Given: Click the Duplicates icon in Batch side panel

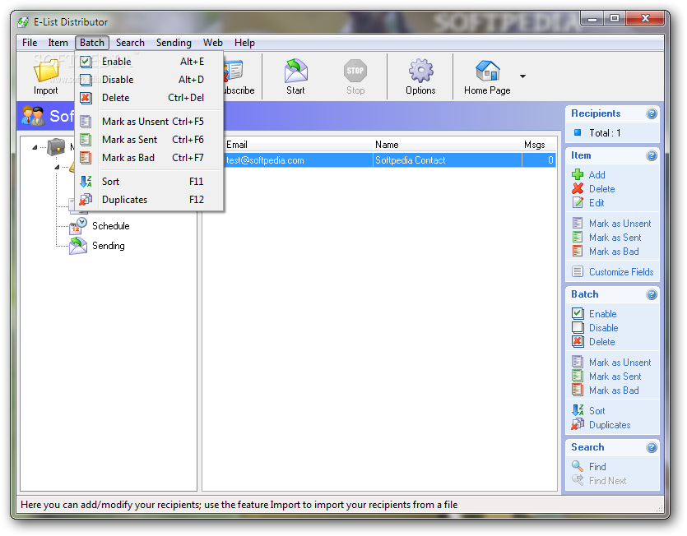Looking at the screenshot, I should point(578,424).
